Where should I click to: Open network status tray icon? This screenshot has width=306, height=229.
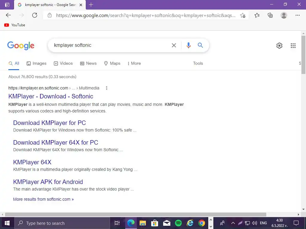point(247,223)
